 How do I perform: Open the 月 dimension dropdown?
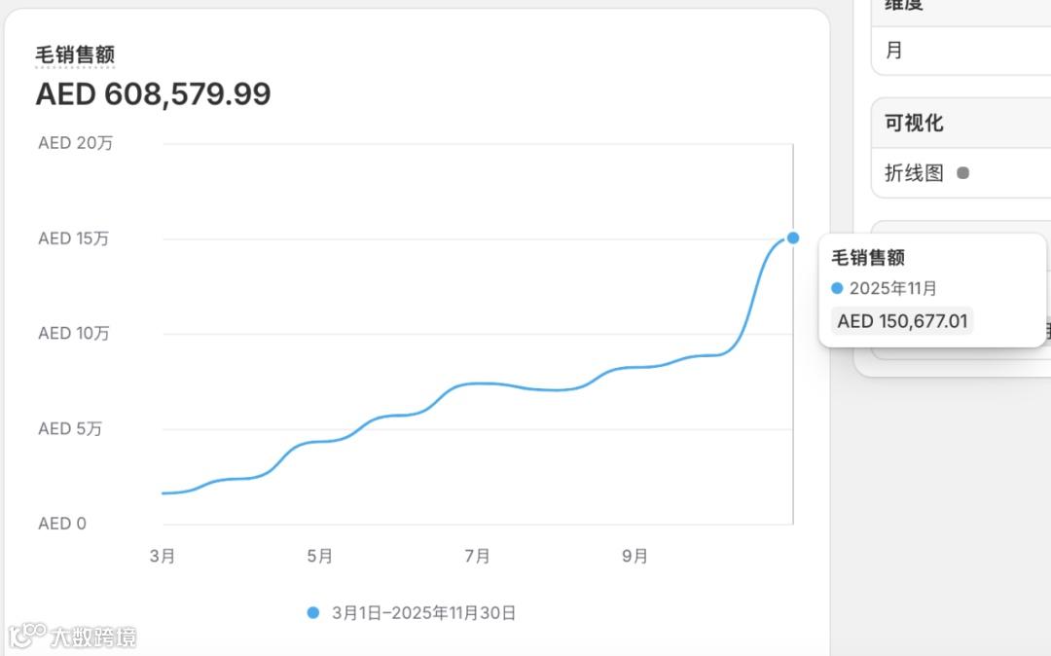click(x=959, y=51)
